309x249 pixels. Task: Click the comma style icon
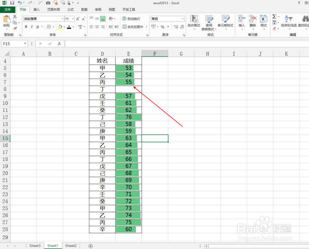pos(168,27)
